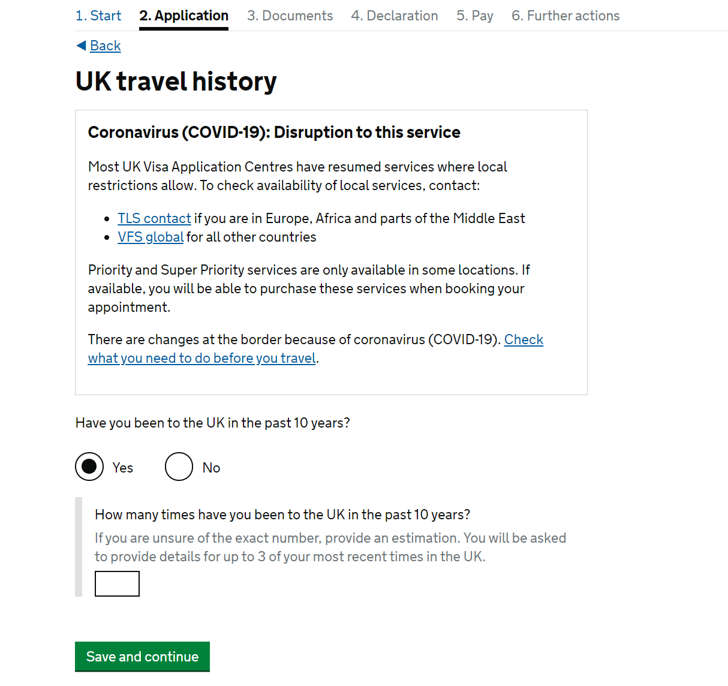Screen dimensions: 728x686
Task: Select the Yes radio button
Action: 89,467
